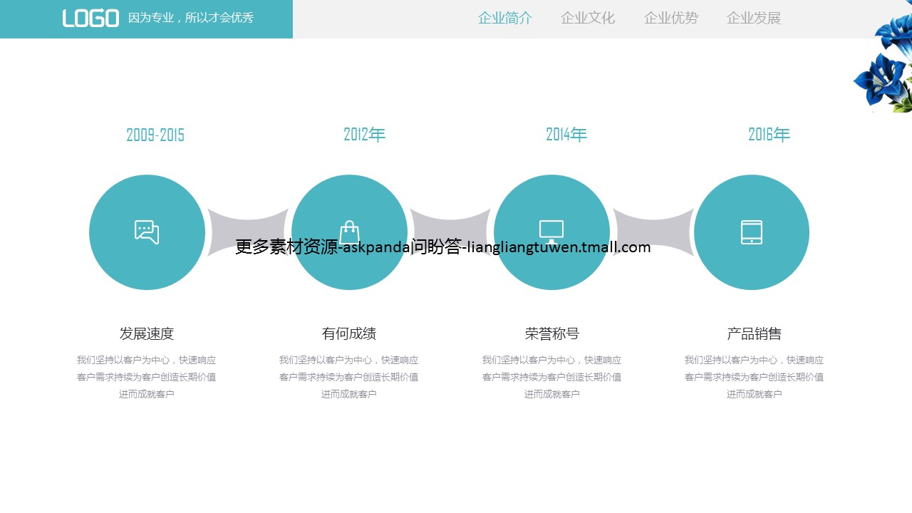Click the tablet device icon
Image resolution: width=912 pixels, height=513 pixels.
(752, 232)
